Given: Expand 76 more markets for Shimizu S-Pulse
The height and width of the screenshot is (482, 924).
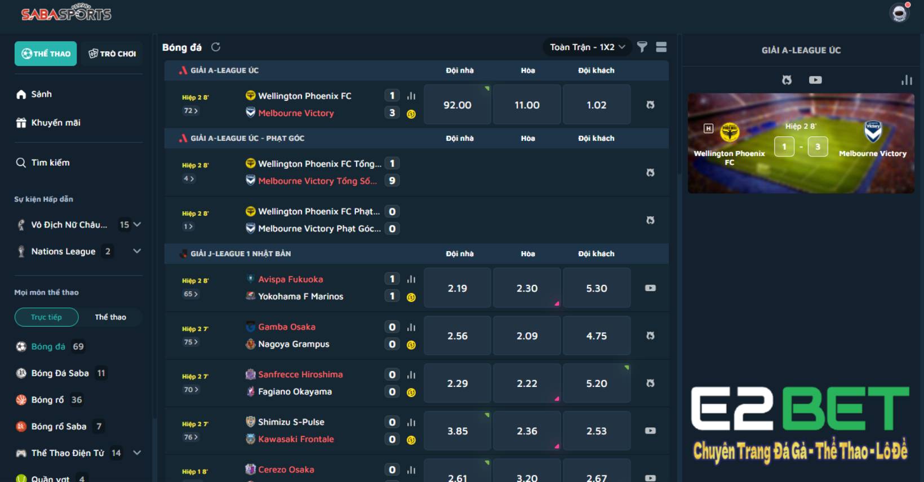Looking at the screenshot, I should point(190,437).
